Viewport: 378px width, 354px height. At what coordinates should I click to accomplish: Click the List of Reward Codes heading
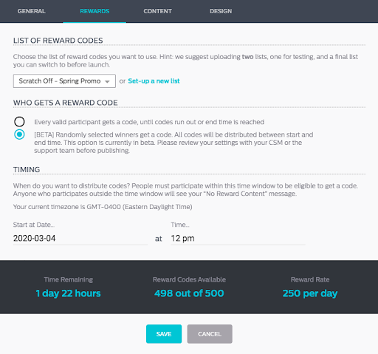58,41
